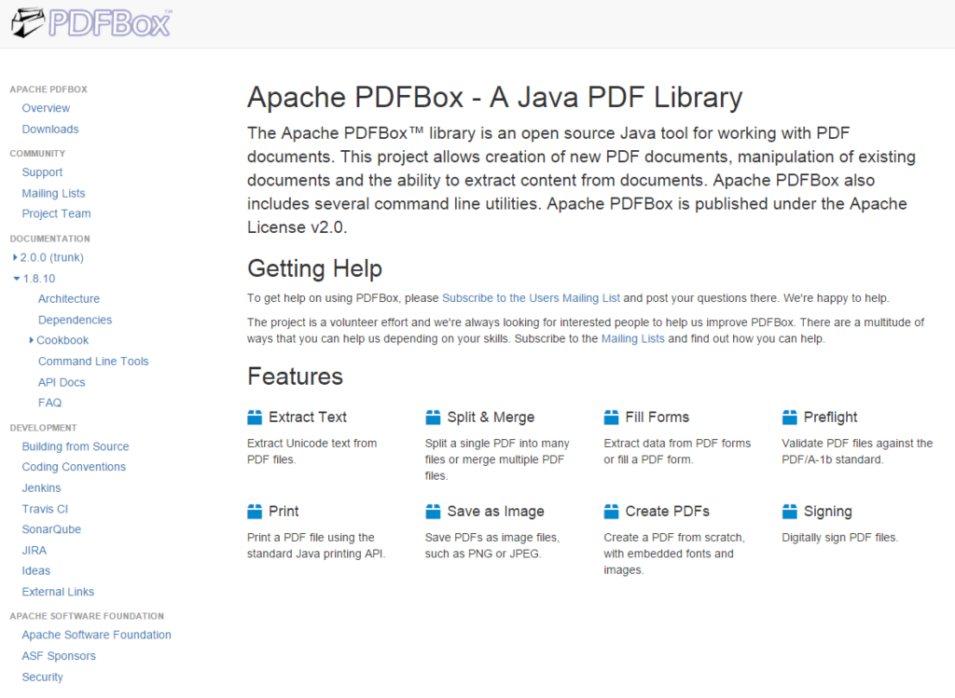Open the API Docs link

(62, 383)
